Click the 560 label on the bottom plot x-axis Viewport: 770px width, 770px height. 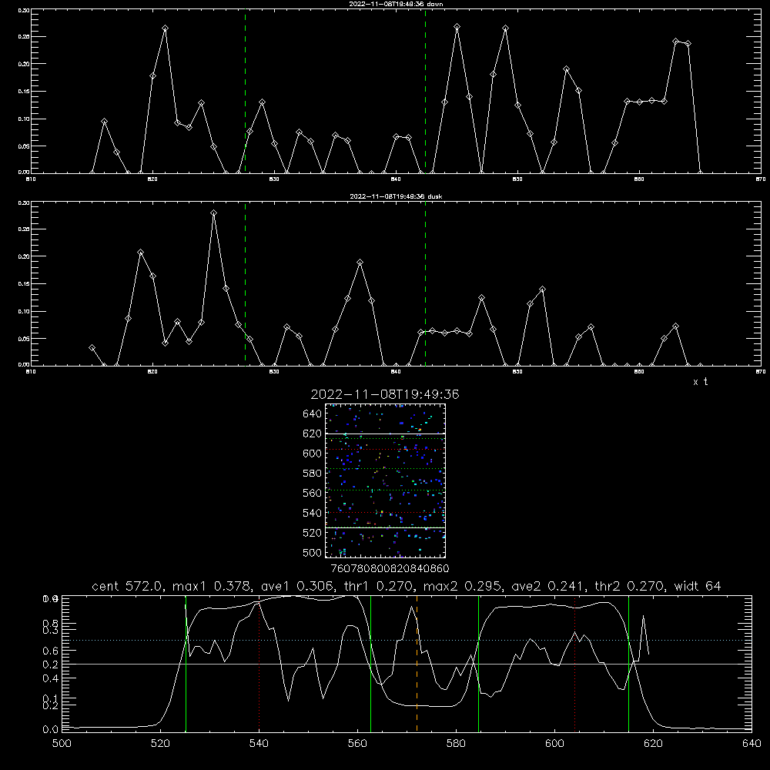tap(357, 744)
